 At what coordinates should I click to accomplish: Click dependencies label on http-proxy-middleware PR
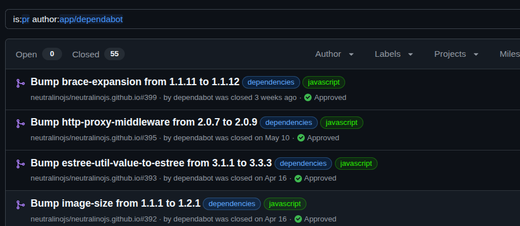pyautogui.click(x=289, y=123)
